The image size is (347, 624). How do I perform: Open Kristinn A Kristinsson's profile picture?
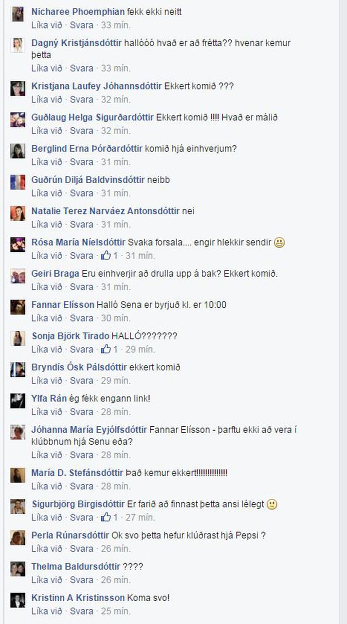click(x=18, y=600)
